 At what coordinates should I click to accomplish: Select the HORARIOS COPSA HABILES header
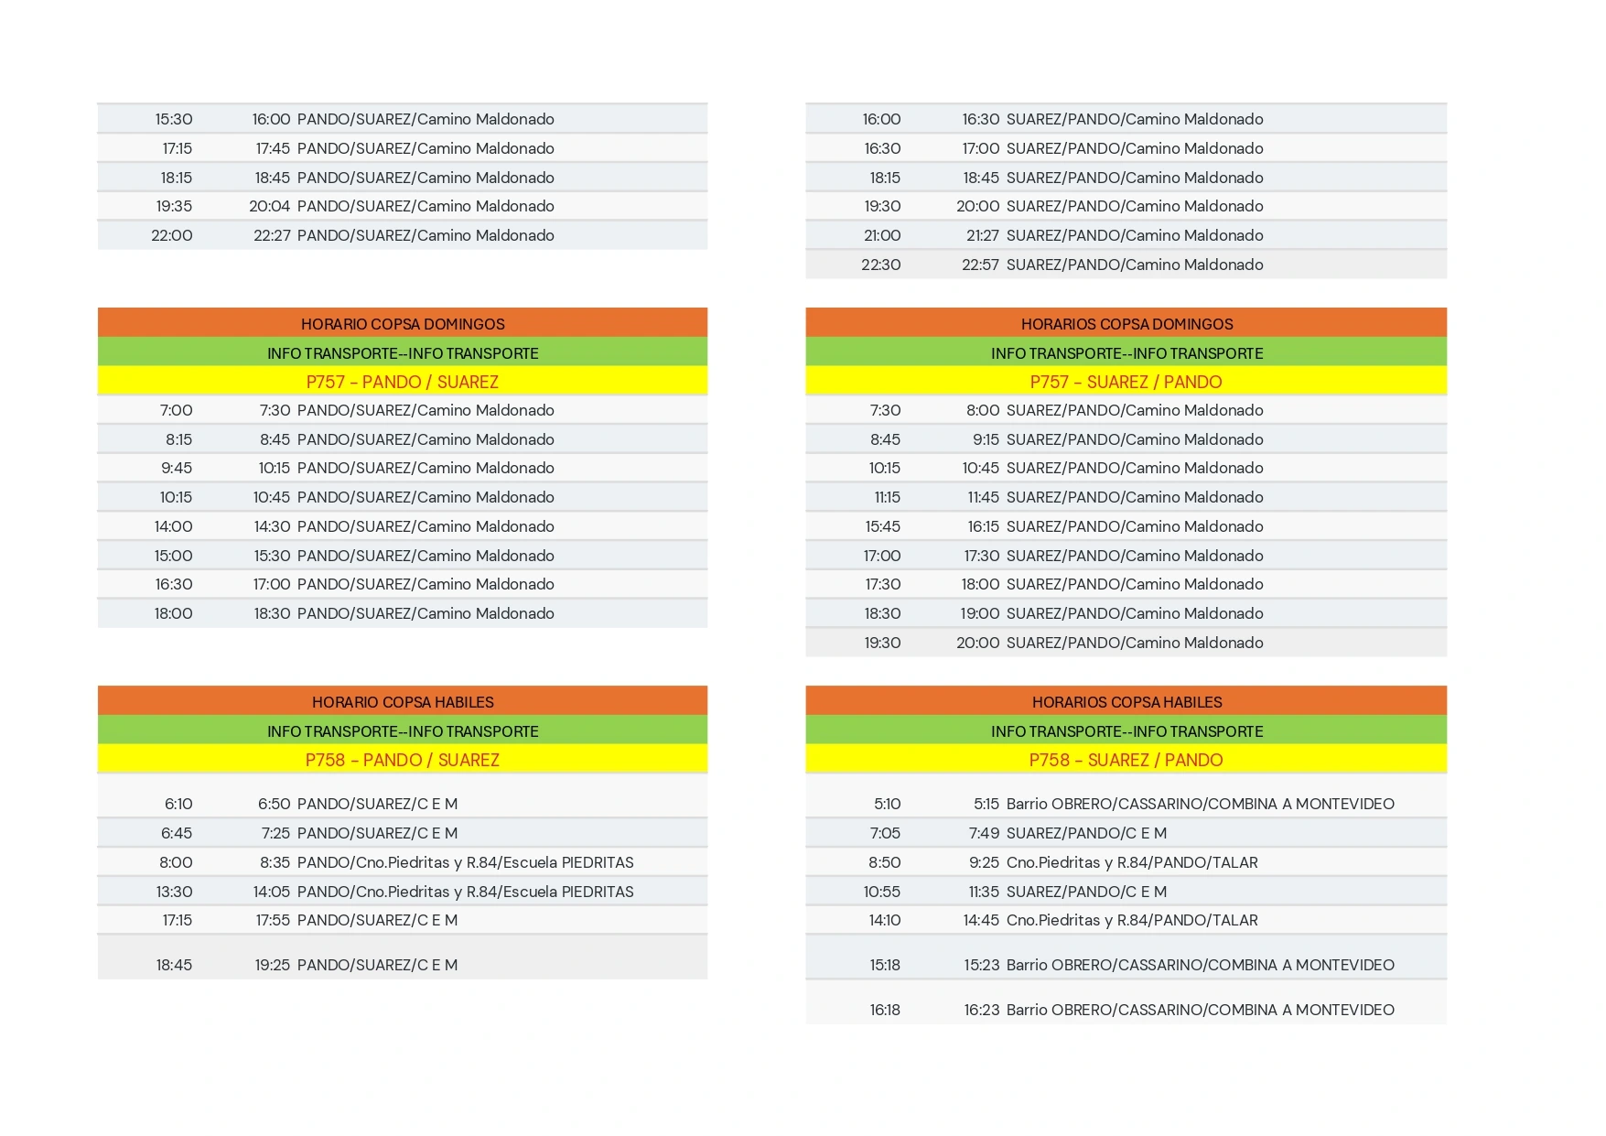(1126, 701)
